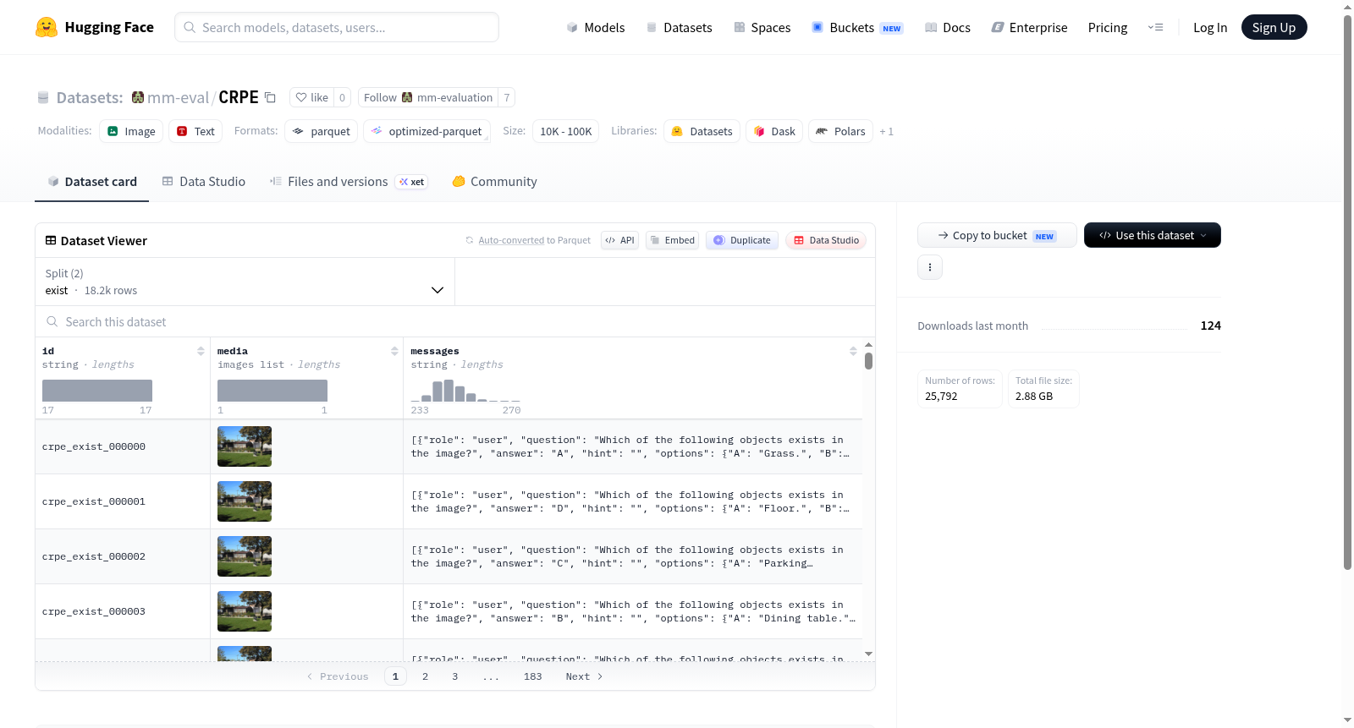Click the page vertical scrollbar
Screen dimensions: 1354x728
(1348, 292)
